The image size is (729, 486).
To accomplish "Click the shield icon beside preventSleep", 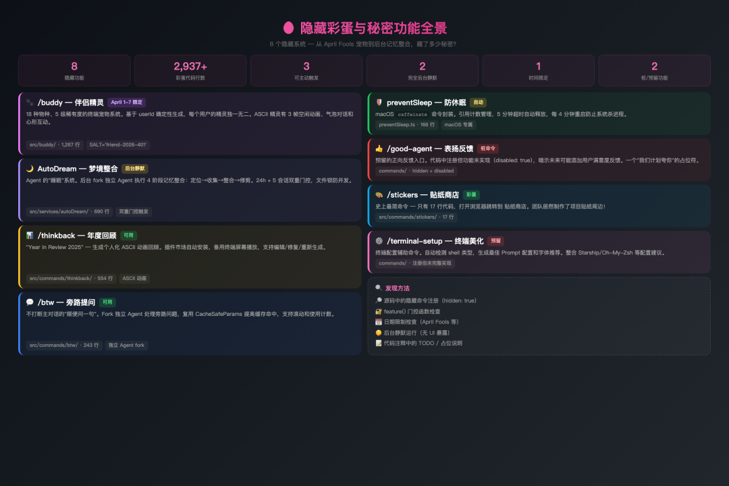I will [x=379, y=103].
